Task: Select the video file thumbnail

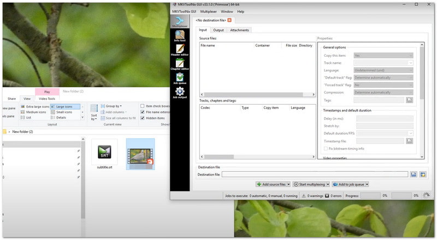Action: 140,153
